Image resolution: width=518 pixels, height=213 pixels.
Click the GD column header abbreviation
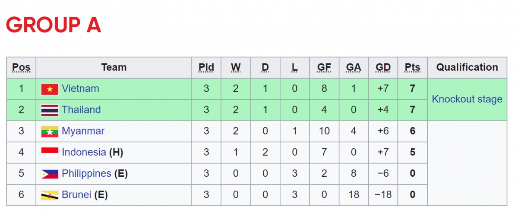(383, 67)
